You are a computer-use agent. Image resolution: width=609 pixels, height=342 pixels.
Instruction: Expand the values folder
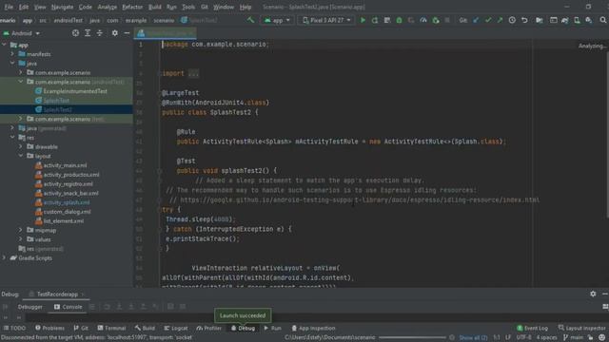click(21, 239)
